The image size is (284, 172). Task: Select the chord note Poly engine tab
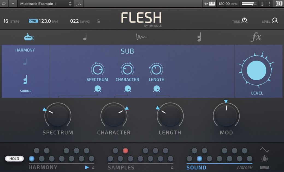tap(199, 37)
